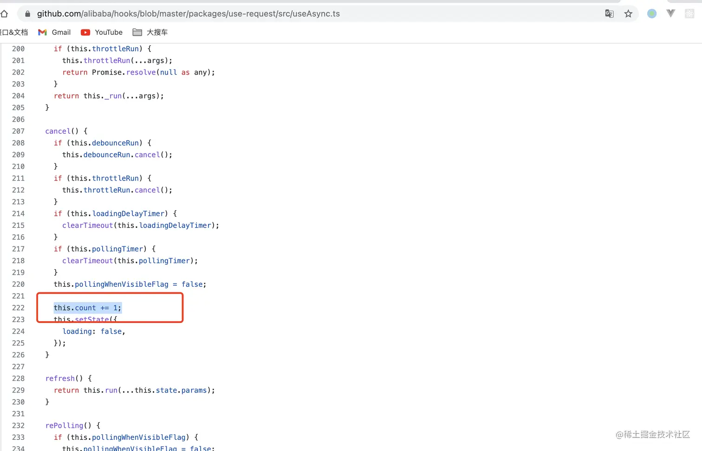Screen dimensions: 702x451
Task: Go to the browser home page icon
Action: pyautogui.click(x=4, y=14)
